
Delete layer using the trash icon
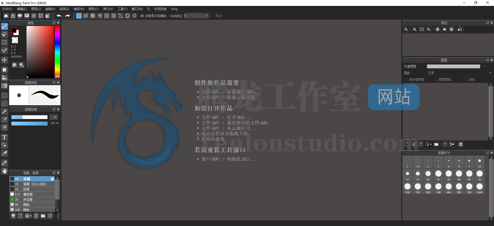[461, 144]
